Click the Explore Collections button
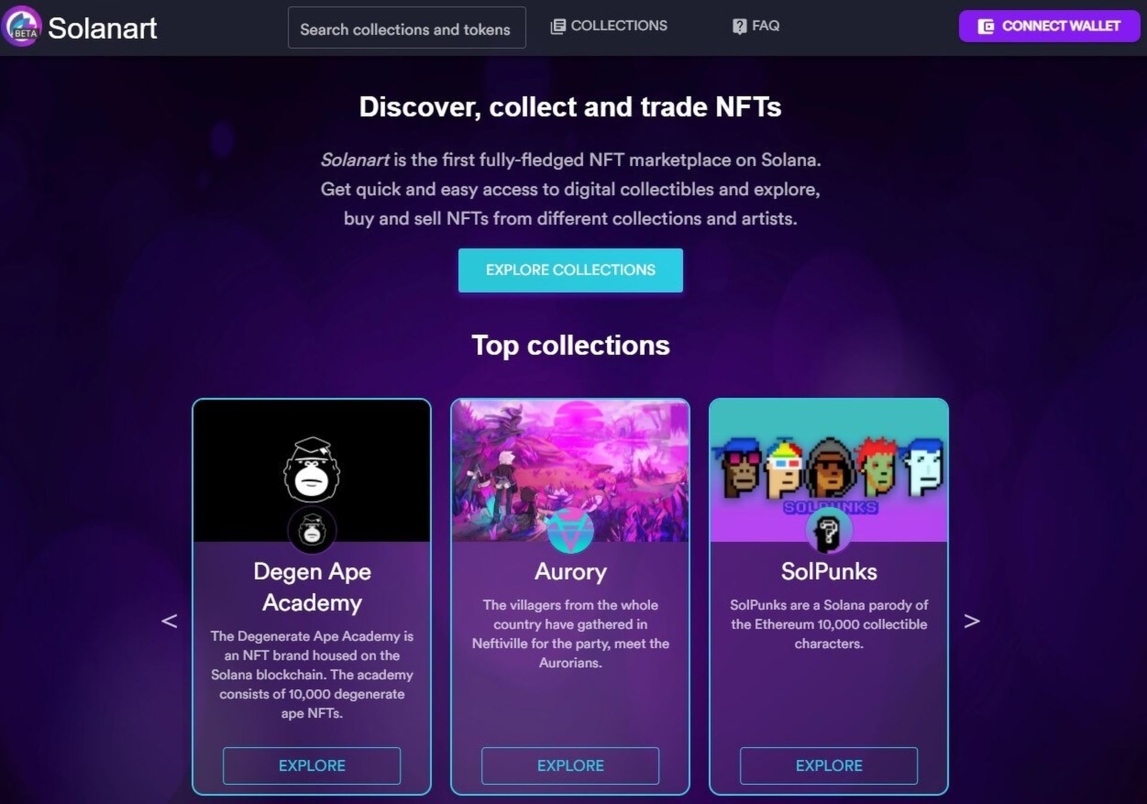The height and width of the screenshot is (804, 1147). coord(571,270)
